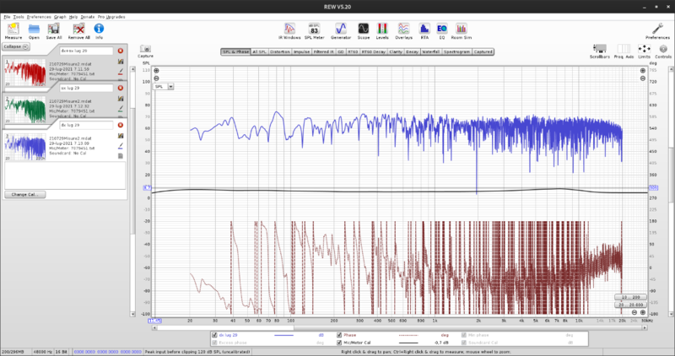This screenshot has width=675, height=356.
Task: Collapse the measurements panel
Action: pos(14,47)
